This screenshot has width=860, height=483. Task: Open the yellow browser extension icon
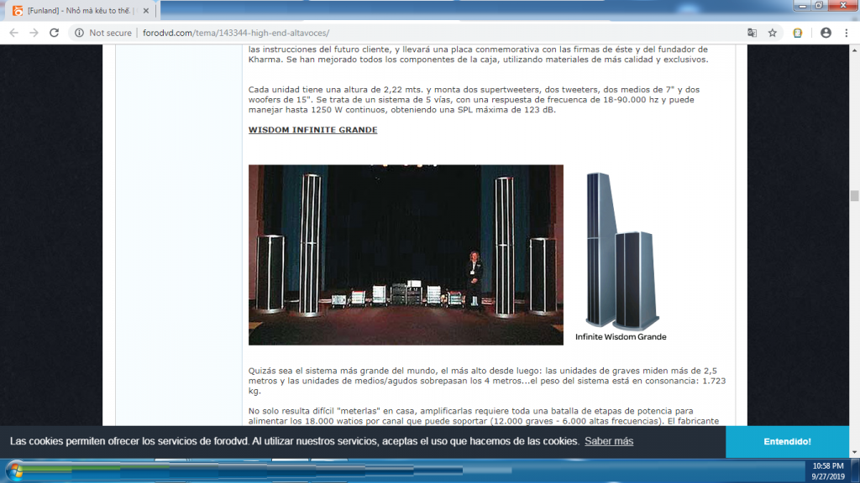click(798, 33)
